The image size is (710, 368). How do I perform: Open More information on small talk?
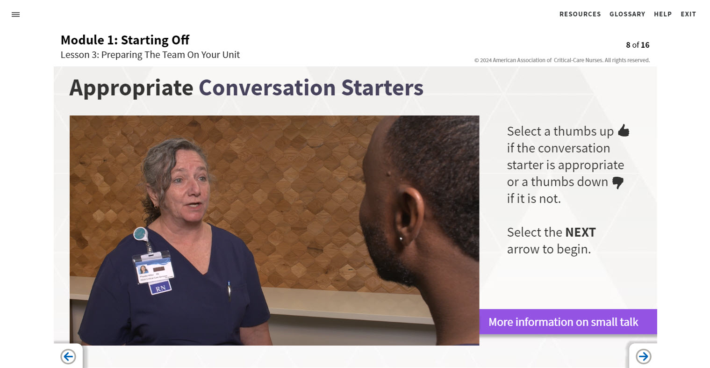[563, 322]
